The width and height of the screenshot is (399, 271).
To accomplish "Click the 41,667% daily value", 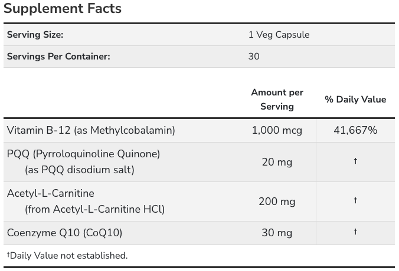I will pyautogui.click(x=355, y=130).
